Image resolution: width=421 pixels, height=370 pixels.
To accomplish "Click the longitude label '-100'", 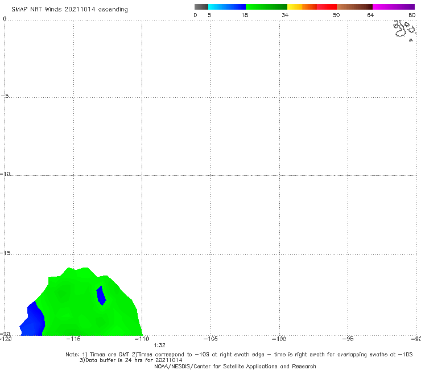I will pos(279,339).
